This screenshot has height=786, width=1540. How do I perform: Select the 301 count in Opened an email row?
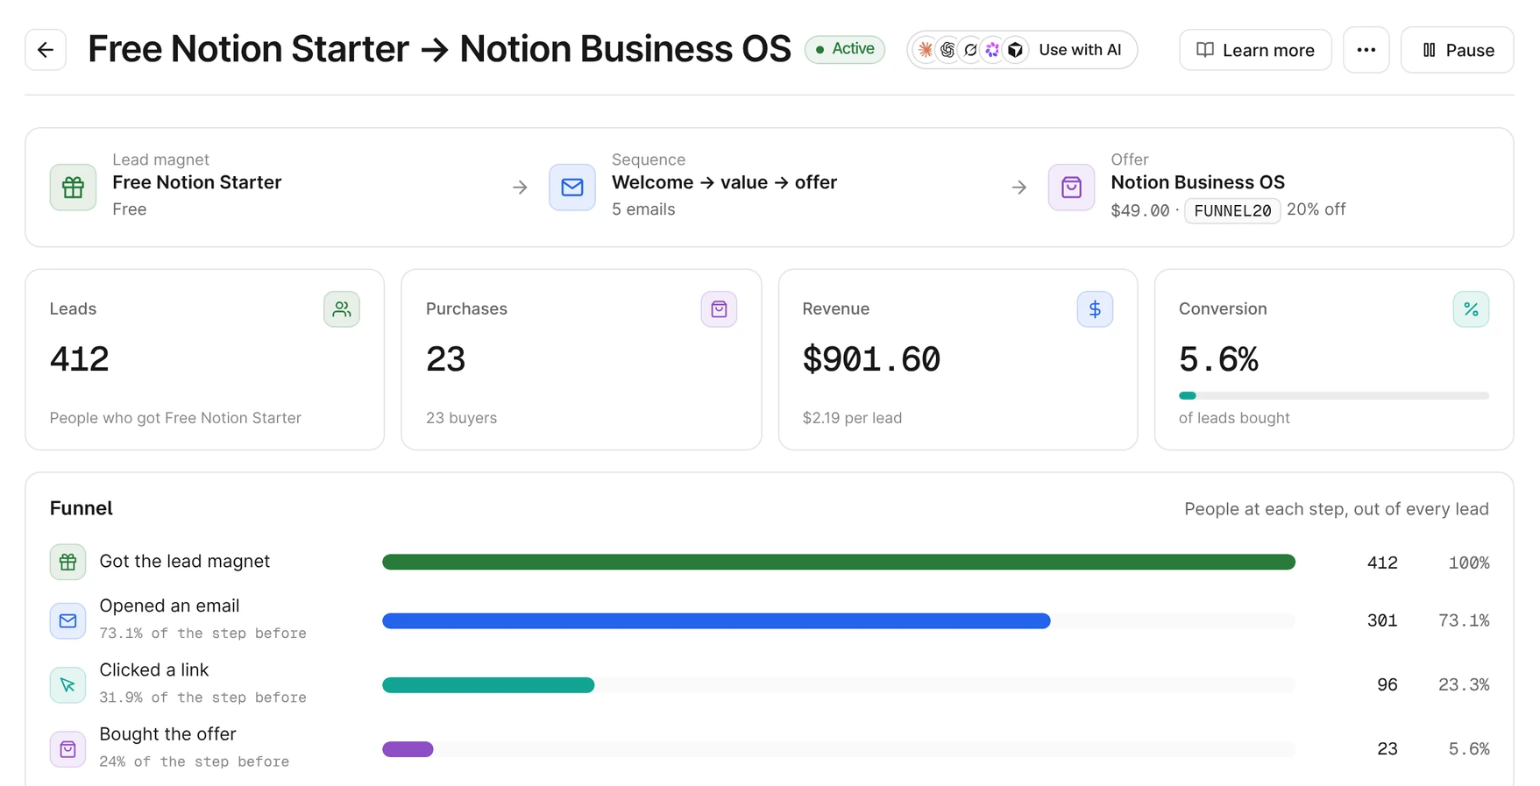coord(1382,620)
